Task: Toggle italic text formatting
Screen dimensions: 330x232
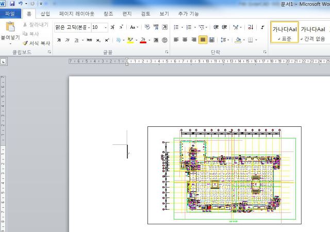Action: point(68,40)
